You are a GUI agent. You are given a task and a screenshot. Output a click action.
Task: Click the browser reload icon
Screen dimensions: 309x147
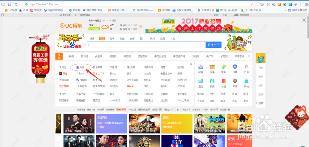point(3,4)
